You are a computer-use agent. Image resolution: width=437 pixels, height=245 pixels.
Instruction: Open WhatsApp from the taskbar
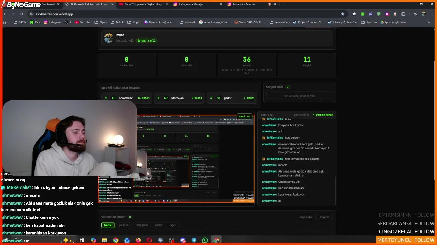pos(205,240)
